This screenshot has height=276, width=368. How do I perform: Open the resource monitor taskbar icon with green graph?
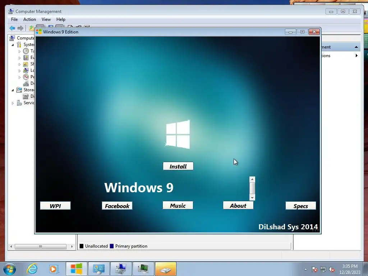coord(143,269)
